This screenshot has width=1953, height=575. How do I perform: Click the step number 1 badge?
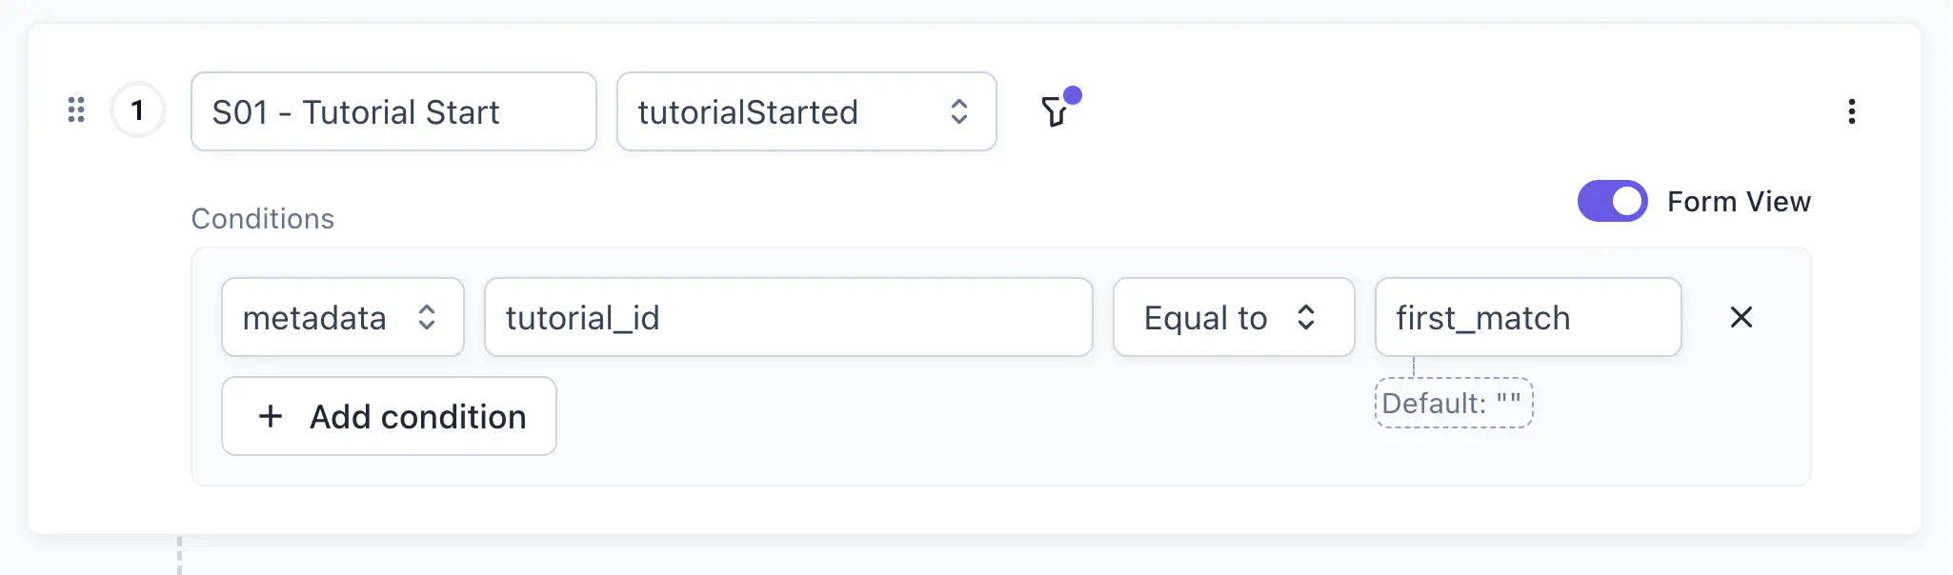point(139,110)
